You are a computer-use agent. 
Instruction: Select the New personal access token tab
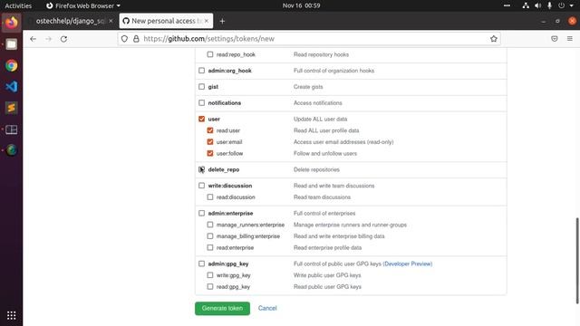[166, 21]
